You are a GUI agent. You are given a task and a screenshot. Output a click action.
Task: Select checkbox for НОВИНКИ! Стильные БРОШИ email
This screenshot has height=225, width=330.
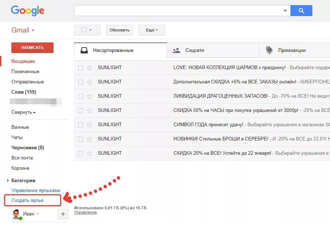(80, 139)
